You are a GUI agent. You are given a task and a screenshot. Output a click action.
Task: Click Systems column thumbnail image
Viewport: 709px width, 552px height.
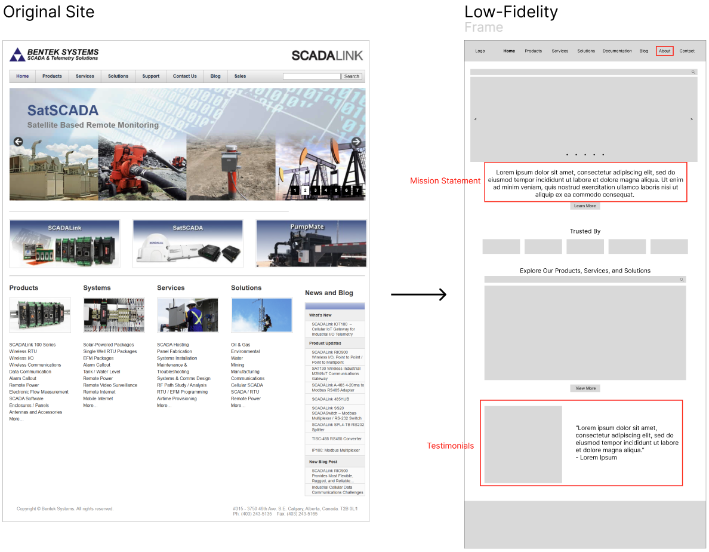[x=114, y=315]
